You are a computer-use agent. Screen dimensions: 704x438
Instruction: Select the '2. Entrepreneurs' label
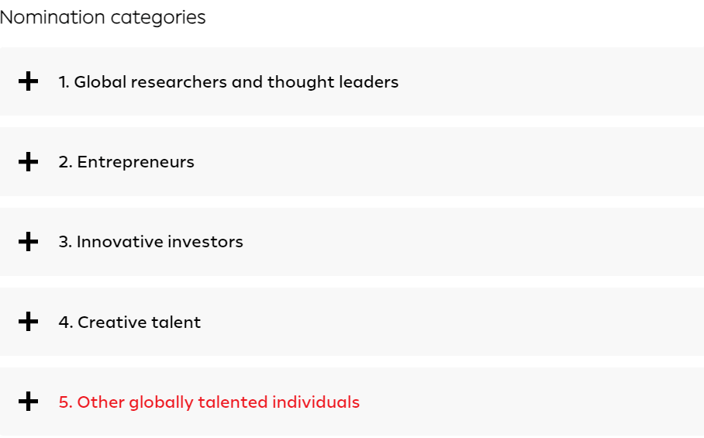coord(126,162)
